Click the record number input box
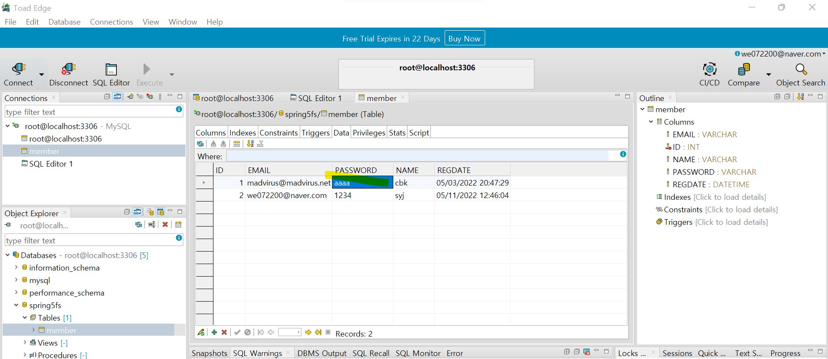Viewport: 828px width, 359px height. [x=289, y=332]
